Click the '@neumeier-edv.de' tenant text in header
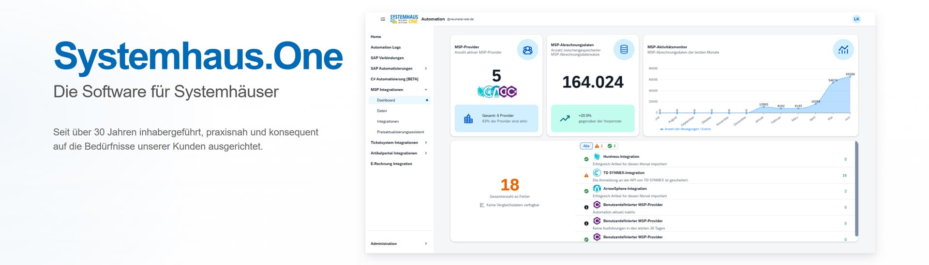The width and height of the screenshot is (929, 265). [x=460, y=19]
